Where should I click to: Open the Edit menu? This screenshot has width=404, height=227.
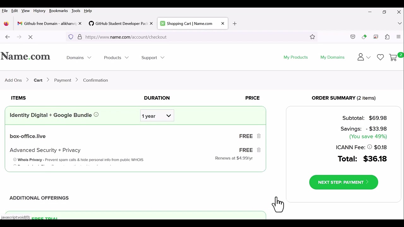click(15, 11)
